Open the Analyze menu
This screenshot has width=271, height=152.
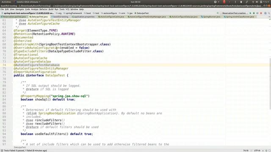click(35, 9)
